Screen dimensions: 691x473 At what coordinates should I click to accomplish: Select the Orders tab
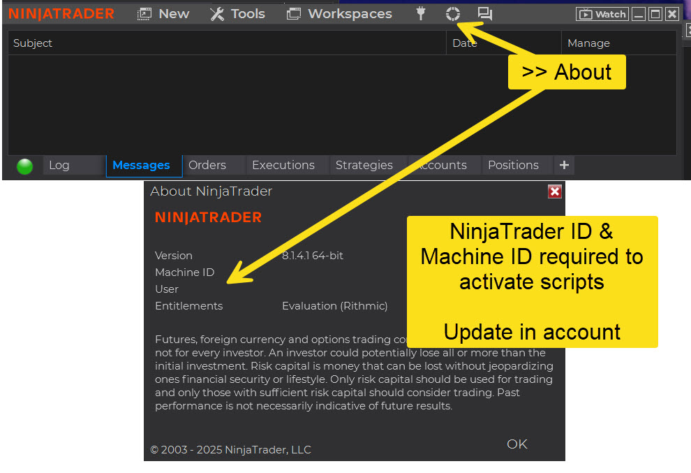(207, 166)
